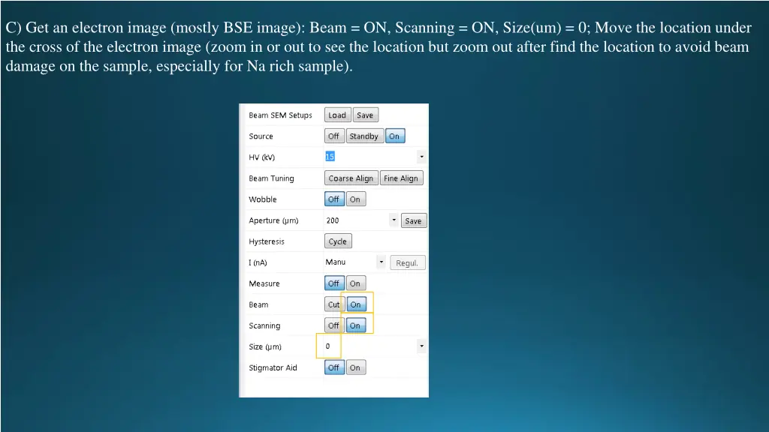The image size is (769, 432).
Task: Click the Hysteresis Cycle button
Action: pyautogui.click(x=338, y=241)
